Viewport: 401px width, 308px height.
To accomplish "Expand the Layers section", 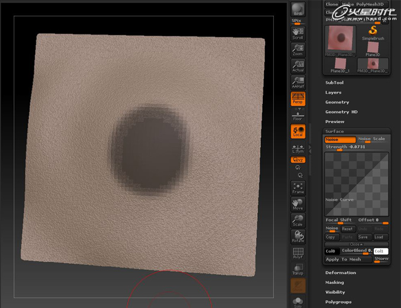I will [x=333, y=92].
